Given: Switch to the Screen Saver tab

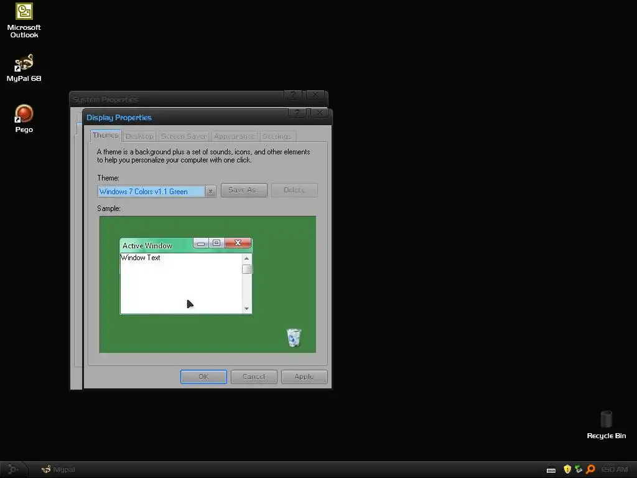Looking at the screenshot, I should [184, 136].
